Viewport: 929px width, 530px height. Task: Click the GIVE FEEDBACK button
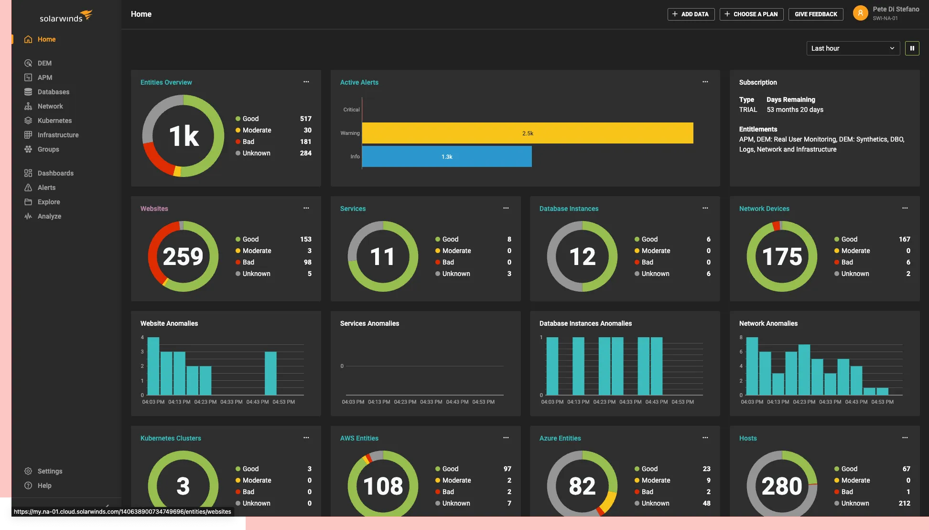point(816,14)
